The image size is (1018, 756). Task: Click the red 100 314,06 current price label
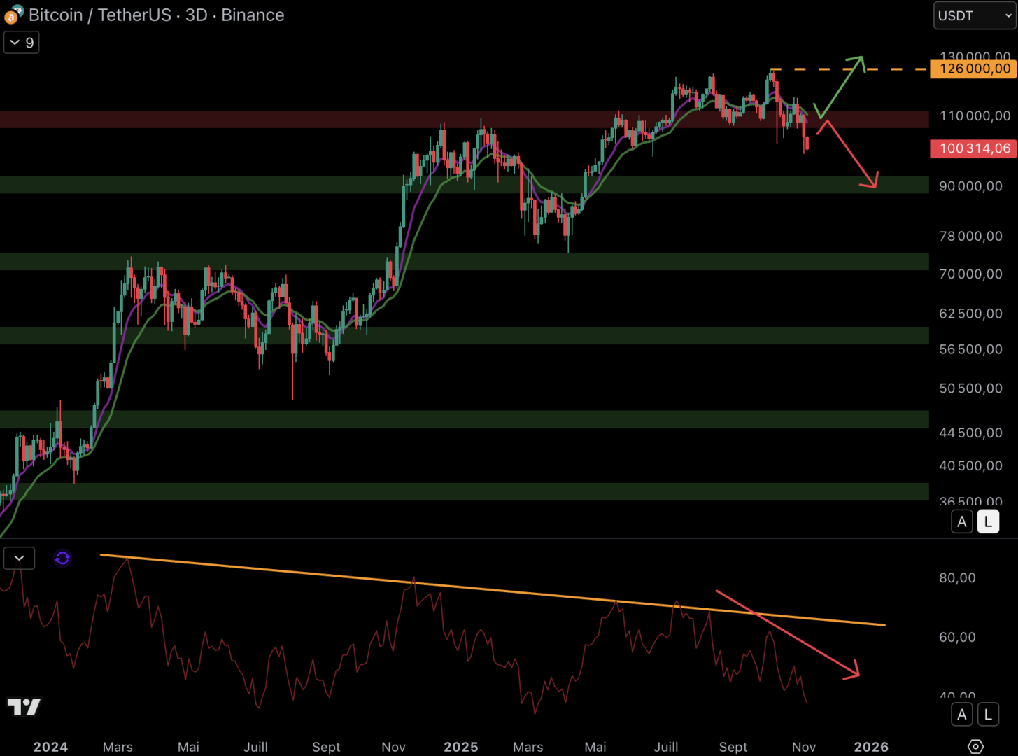(974, 148)
